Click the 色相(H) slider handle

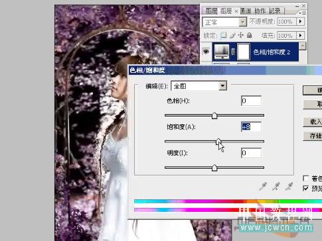[x=214, y=116]
